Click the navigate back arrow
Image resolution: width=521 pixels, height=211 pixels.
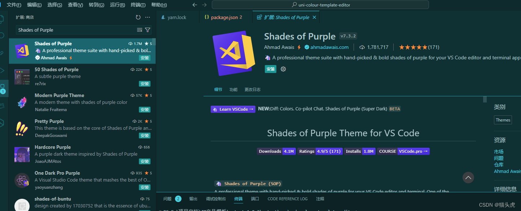[194, 5]
